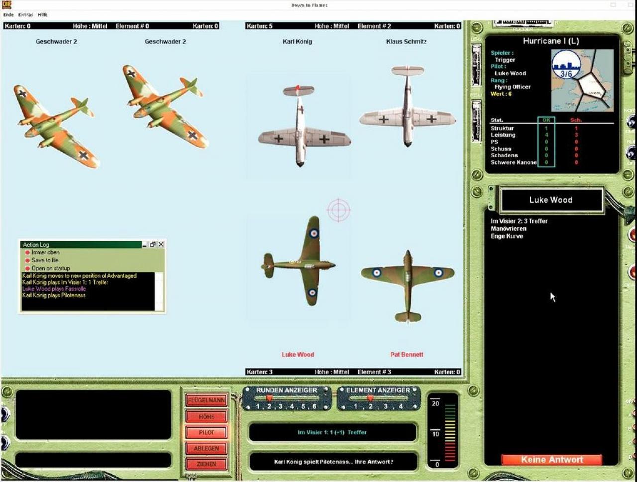Open the Hilfe menu

tap(43, 15)
